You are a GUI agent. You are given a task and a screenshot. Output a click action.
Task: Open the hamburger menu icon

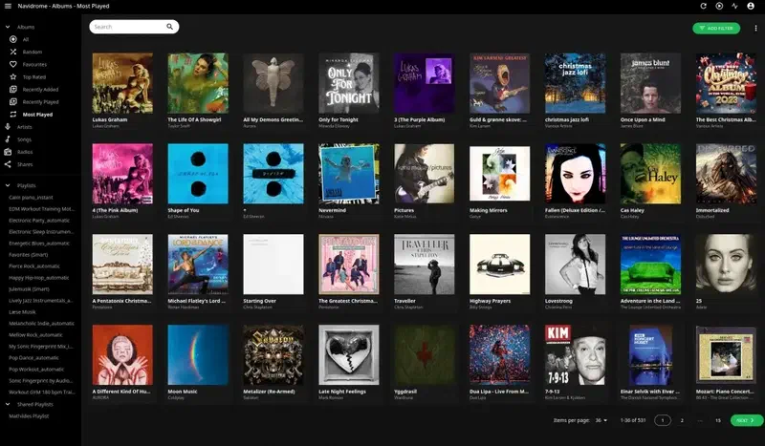[x=8, y=6]
